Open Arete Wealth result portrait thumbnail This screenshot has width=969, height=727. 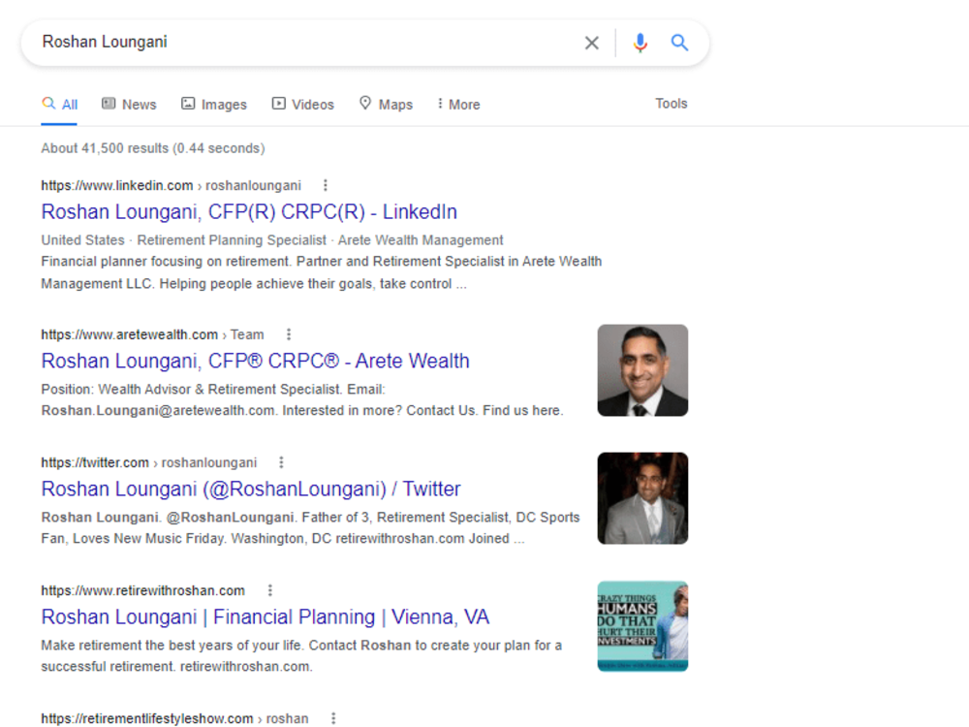click(642, 370)
